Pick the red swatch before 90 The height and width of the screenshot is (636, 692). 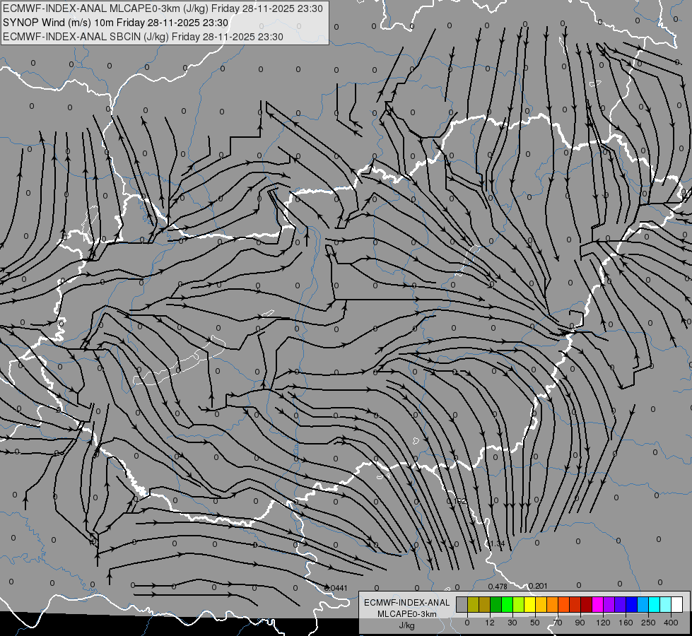point(575,604)
